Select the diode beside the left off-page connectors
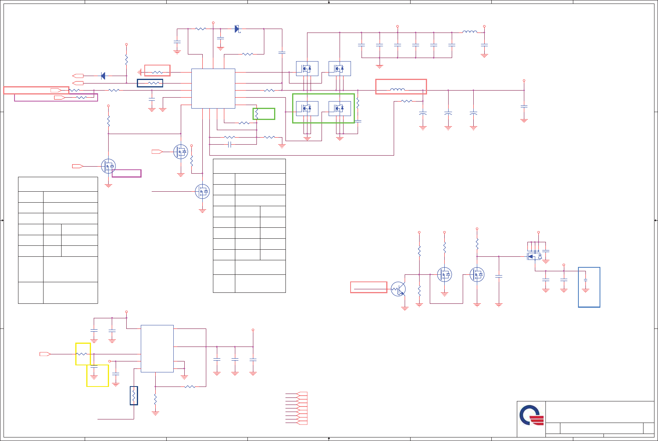The image size is (658, 441). 103,76
